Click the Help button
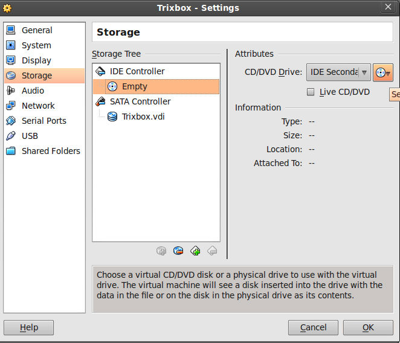This screenshot has width=400, height=343. [x=28, y=327]
